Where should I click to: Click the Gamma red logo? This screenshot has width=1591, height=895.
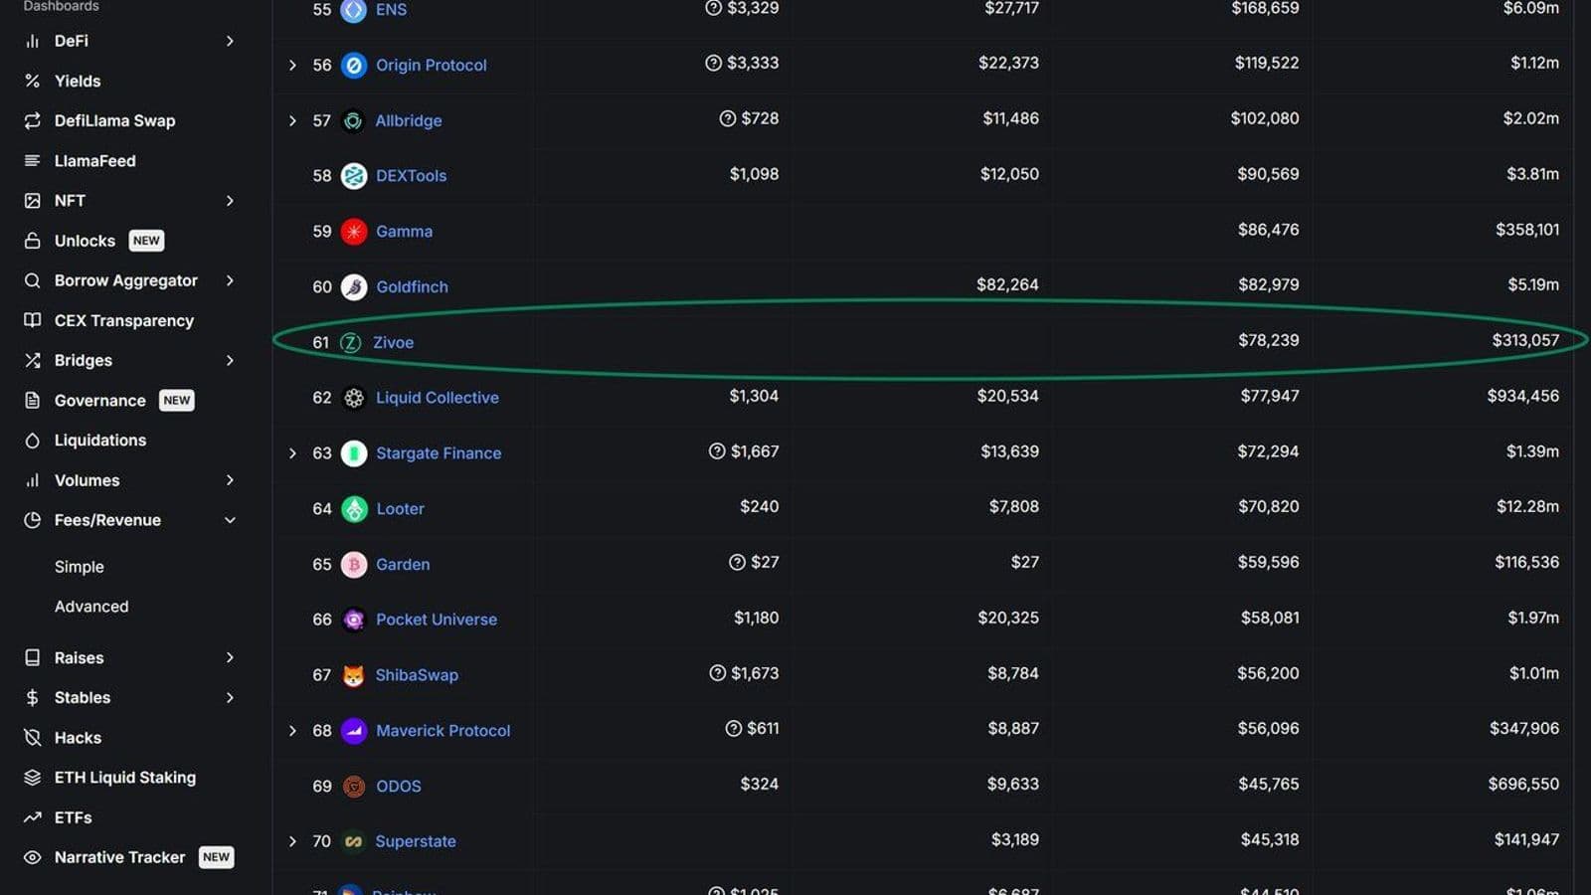click(354, 232)
